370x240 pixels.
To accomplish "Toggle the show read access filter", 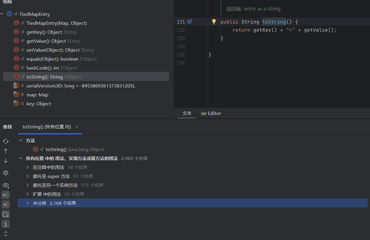I will coord(6,195).
